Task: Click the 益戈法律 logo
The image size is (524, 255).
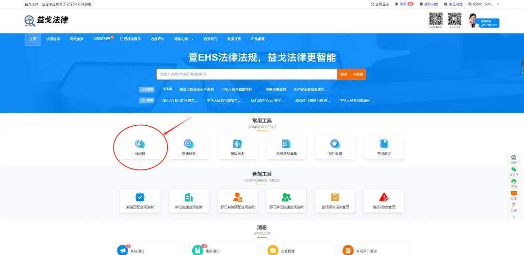Action: point(47,20)
